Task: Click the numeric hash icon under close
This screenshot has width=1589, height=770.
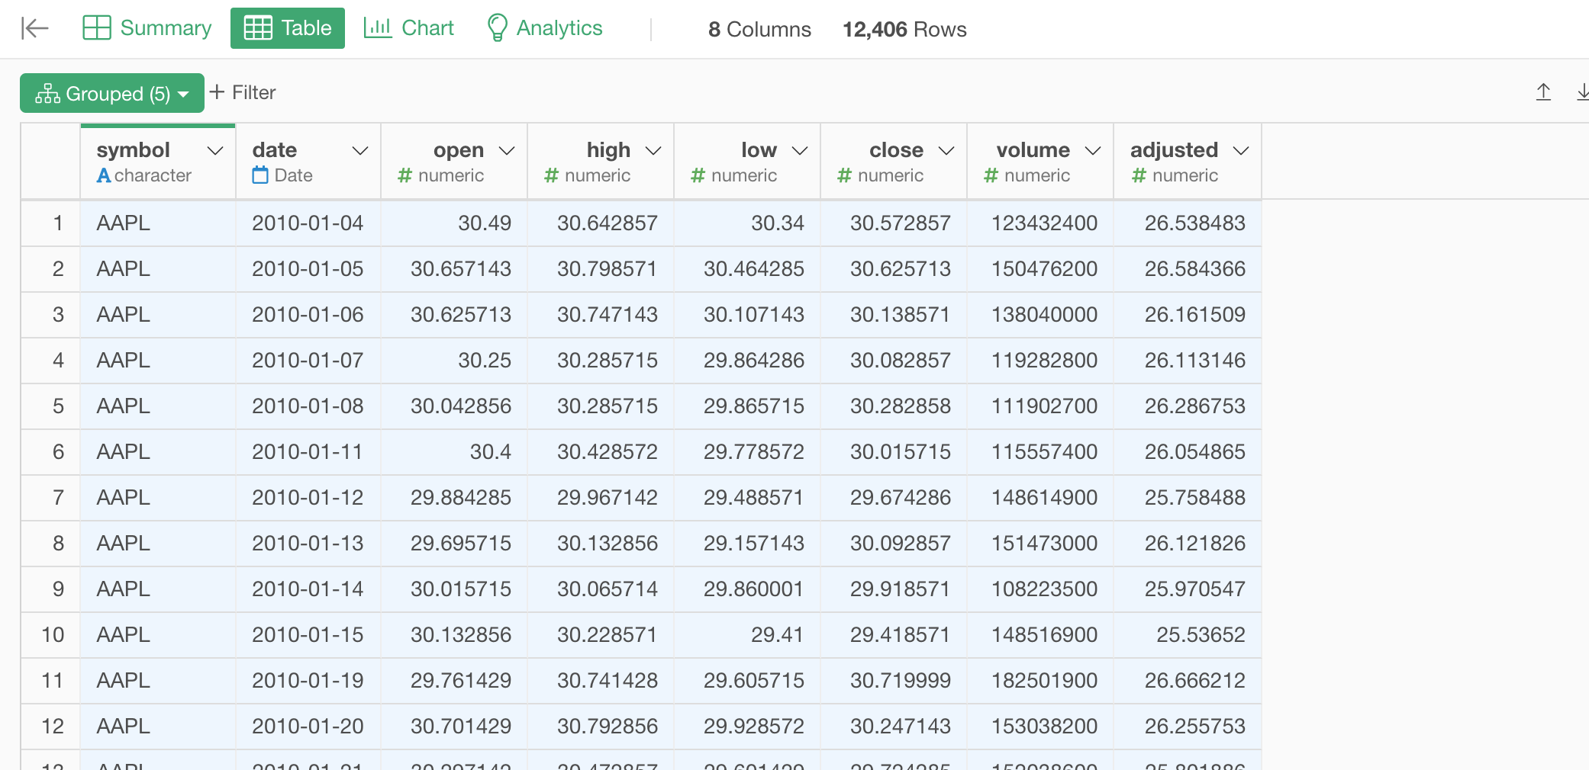Action: point(844,175)
